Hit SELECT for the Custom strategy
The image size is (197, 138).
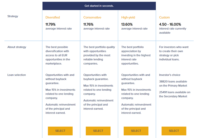click(174, 131)
